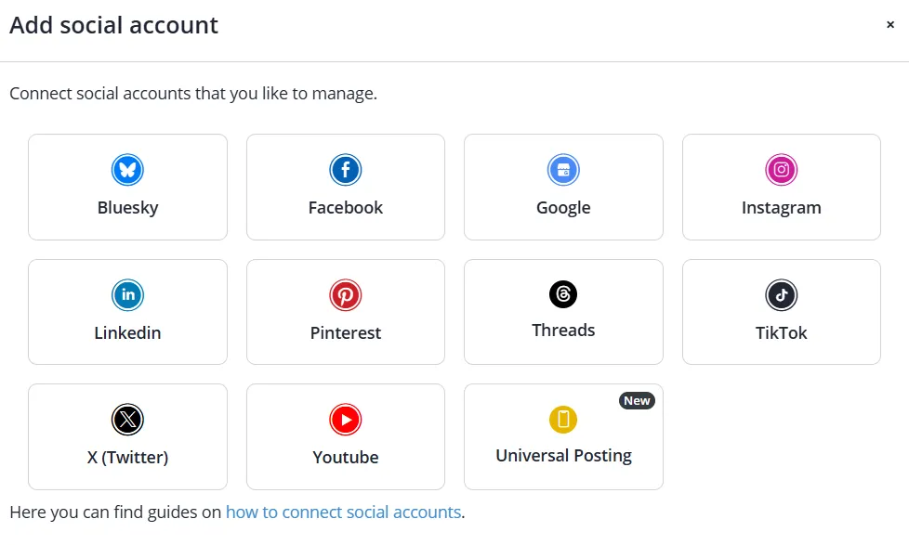909x545 pixels.
Task: Click the Pinterest logo icon
Action: click(345, 295)
